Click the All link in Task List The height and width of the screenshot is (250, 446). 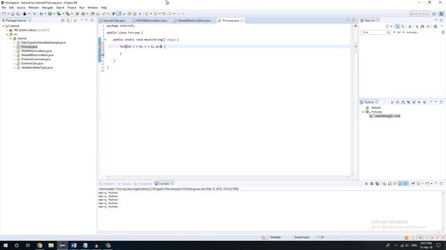pos(399,33)
